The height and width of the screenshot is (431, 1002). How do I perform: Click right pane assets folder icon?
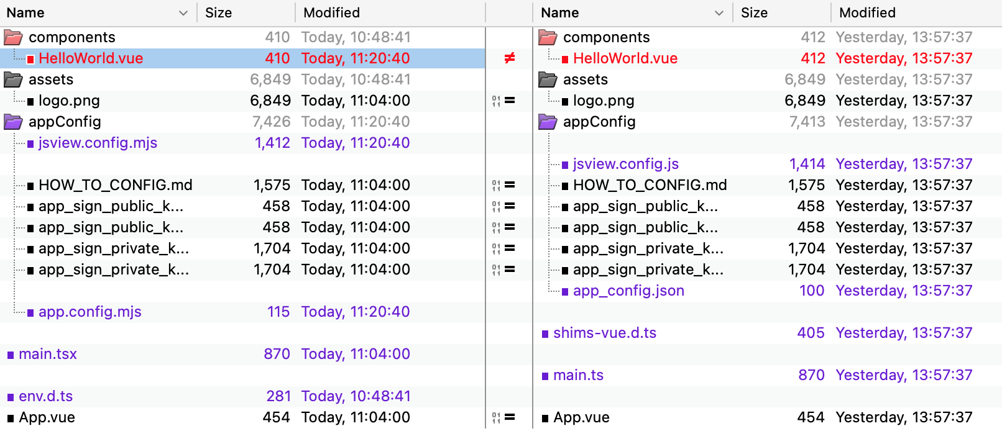(x=548, y=79)
